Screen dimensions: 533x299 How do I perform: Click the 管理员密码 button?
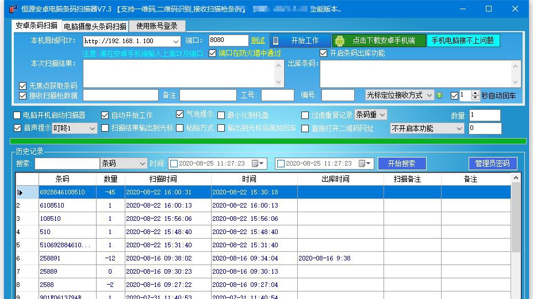click(x=493, y=163)
